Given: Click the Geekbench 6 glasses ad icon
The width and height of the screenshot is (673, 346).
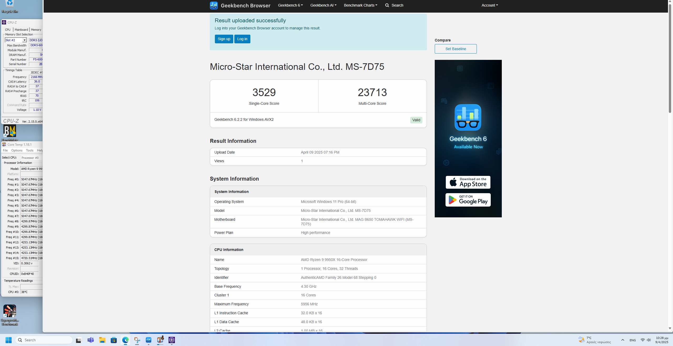Looking at the screenshot, I should [468, 117].
